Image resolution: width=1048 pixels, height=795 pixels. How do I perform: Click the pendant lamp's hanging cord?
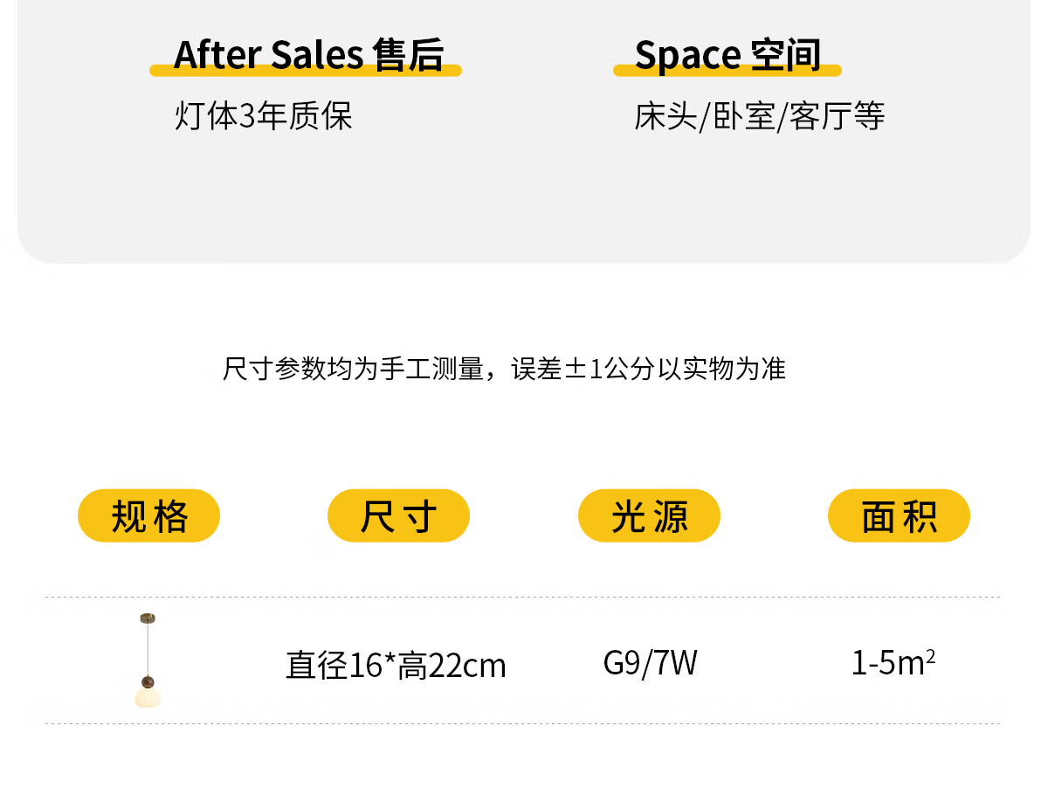pyautogui.click(x=148, y=648)
